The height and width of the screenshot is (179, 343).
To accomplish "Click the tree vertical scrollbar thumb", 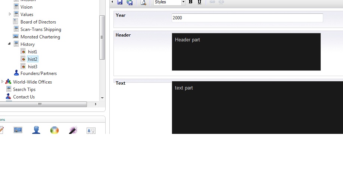I will tap(102, 37).
